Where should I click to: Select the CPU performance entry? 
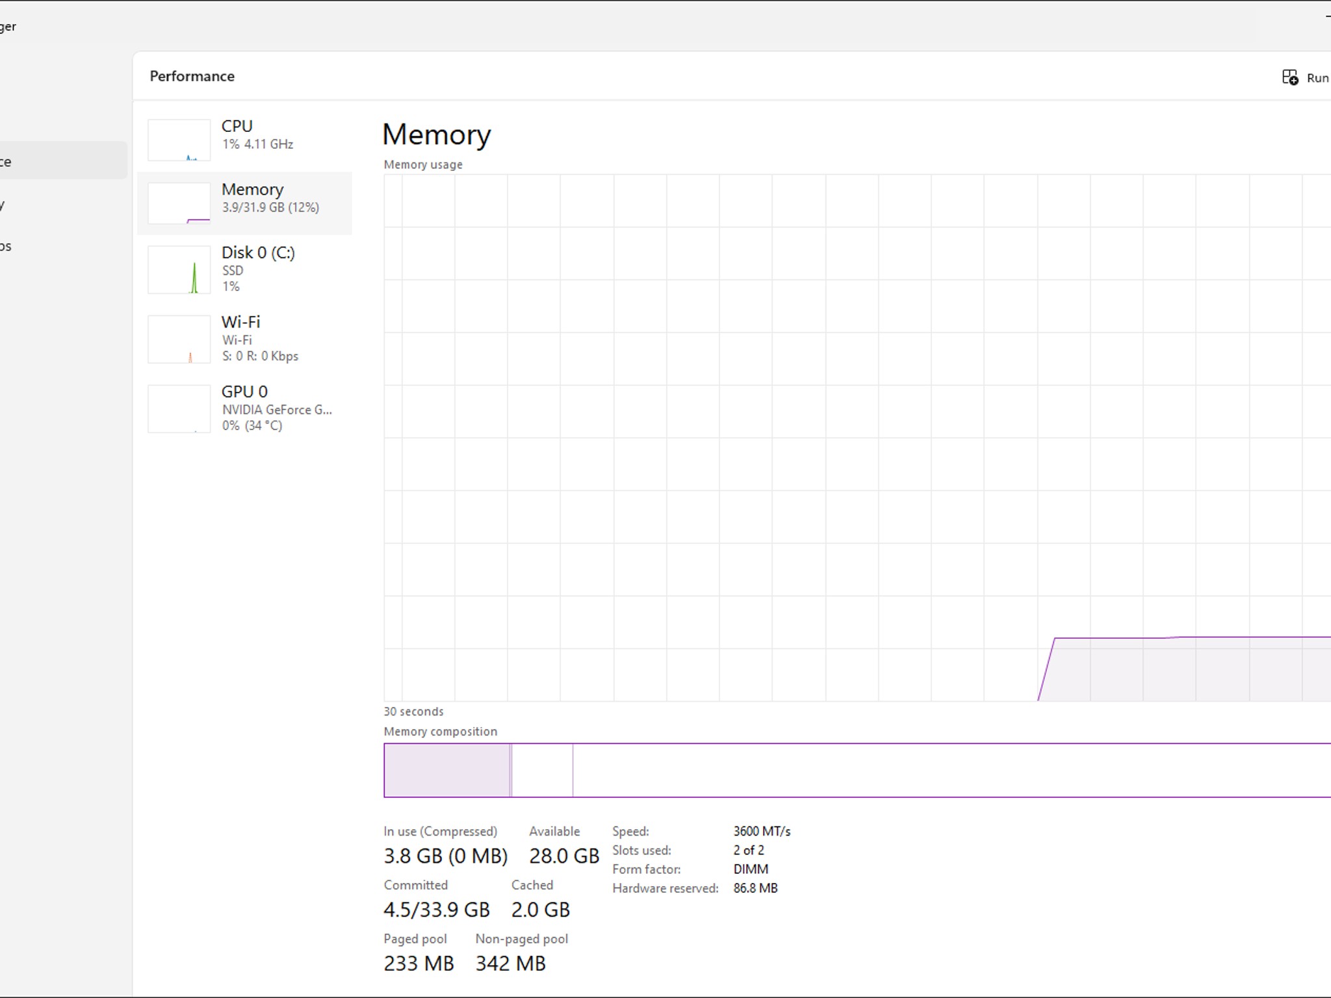pos(244,139)
